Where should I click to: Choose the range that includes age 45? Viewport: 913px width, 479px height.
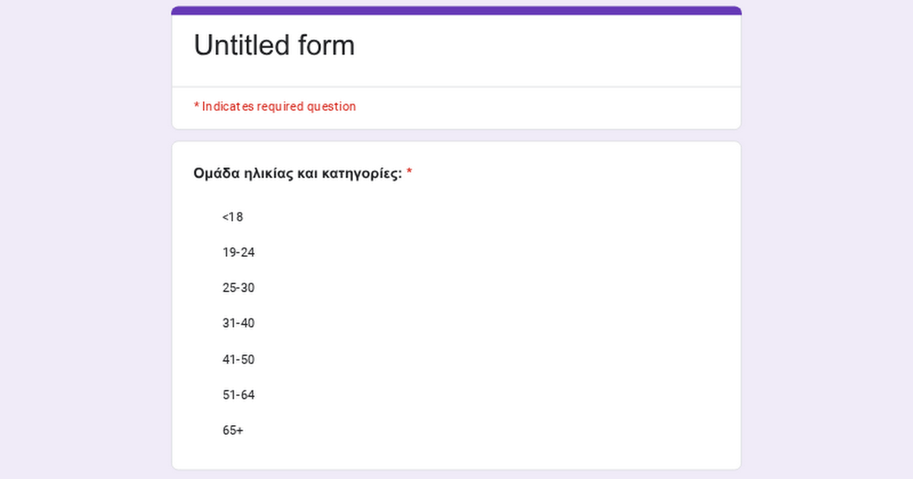pos(238,360)
